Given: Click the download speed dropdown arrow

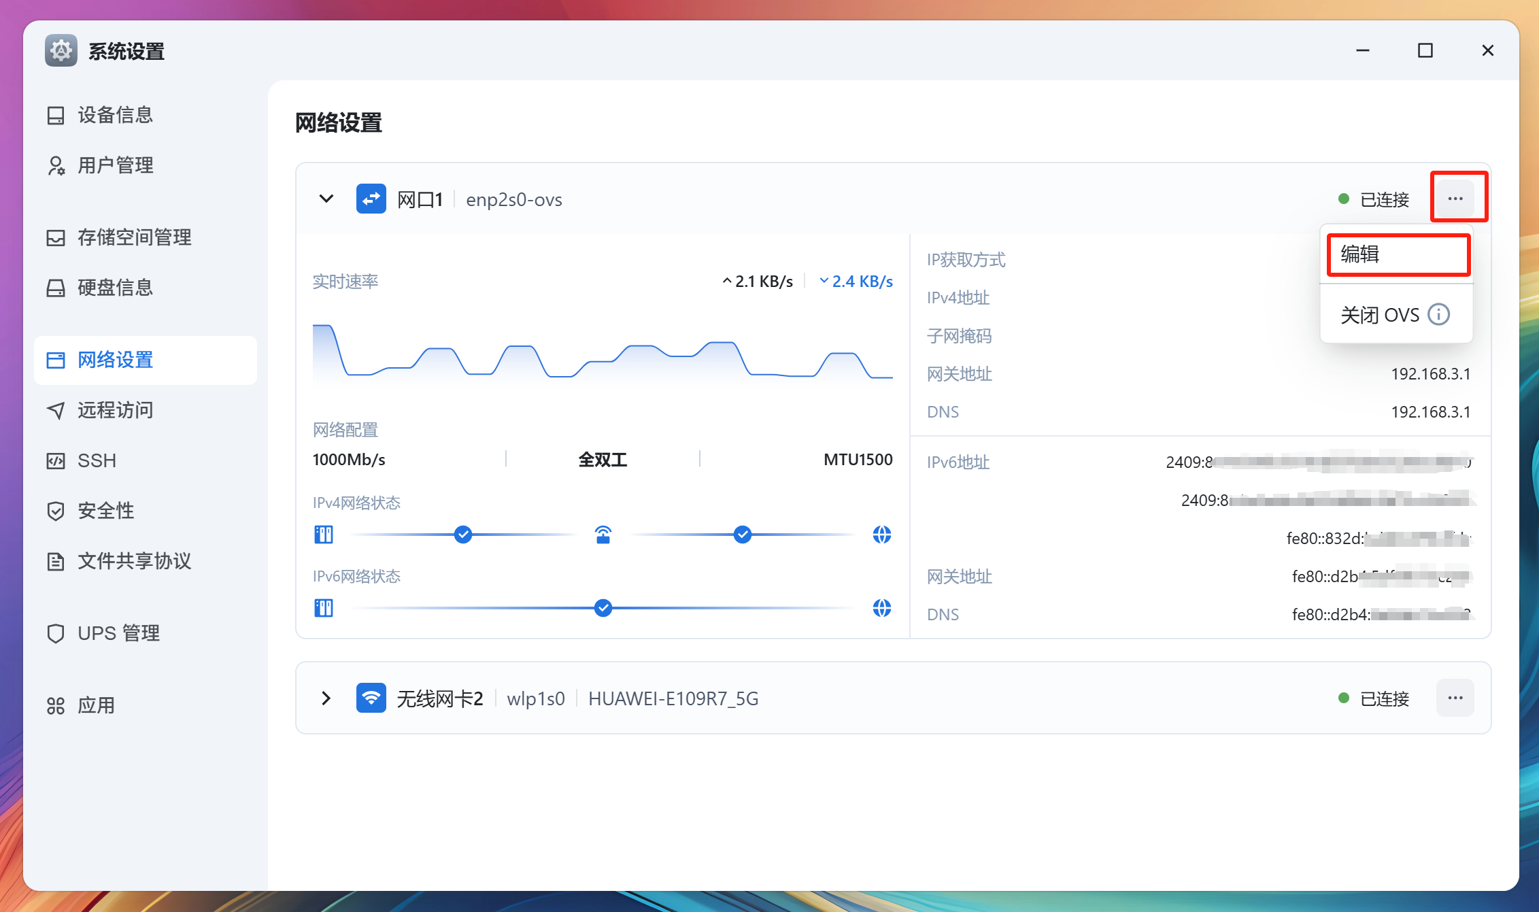Looking at the screenshot, I should (824, 280).
